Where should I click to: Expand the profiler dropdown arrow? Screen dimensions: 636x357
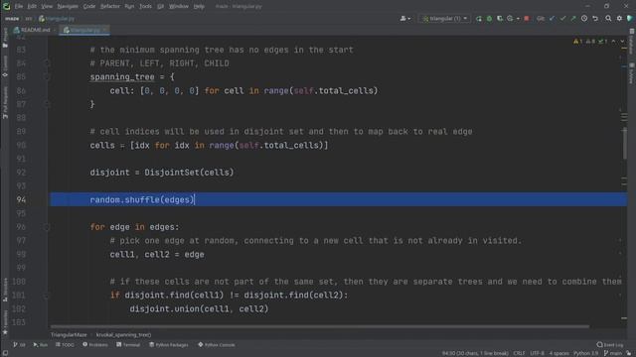click(x=518, y=19)
